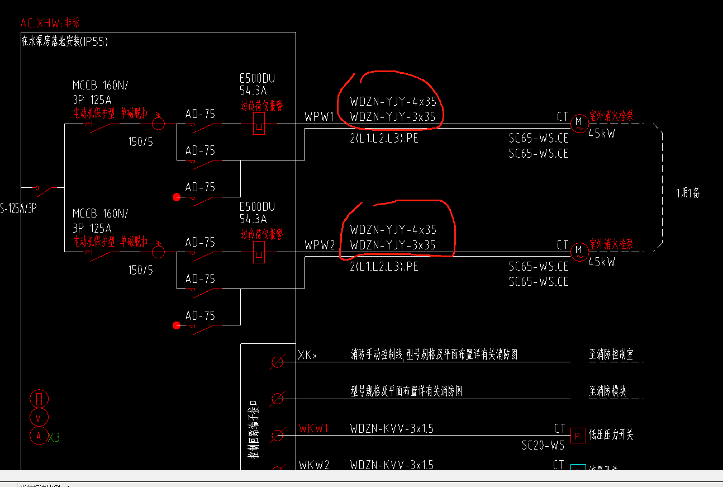723x487 pixels.
Task: Click E500DU relay text on WPW1 circuit
Action: [258, 78]
